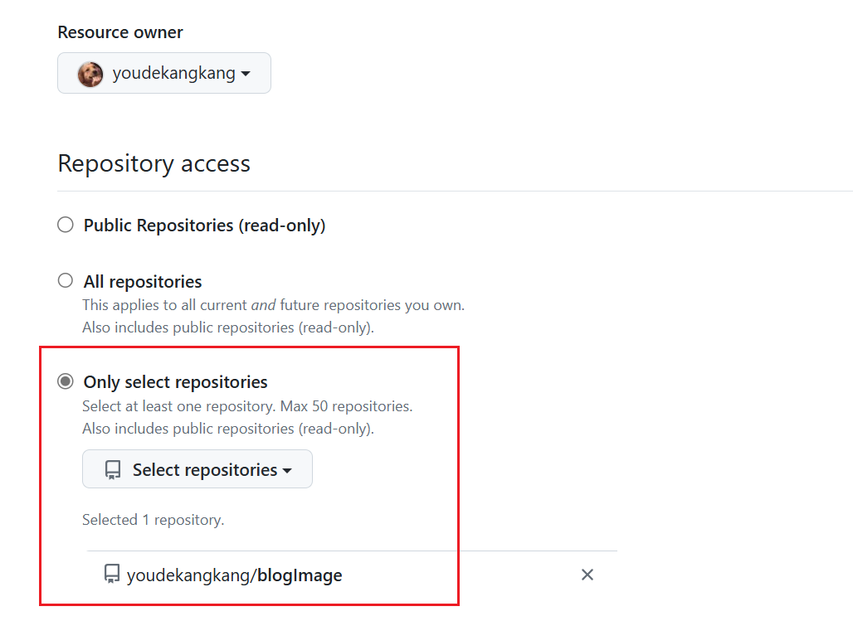Click the Only select repositories label
853x621 pixels.
pyautogui.click(x=175, y=382)
